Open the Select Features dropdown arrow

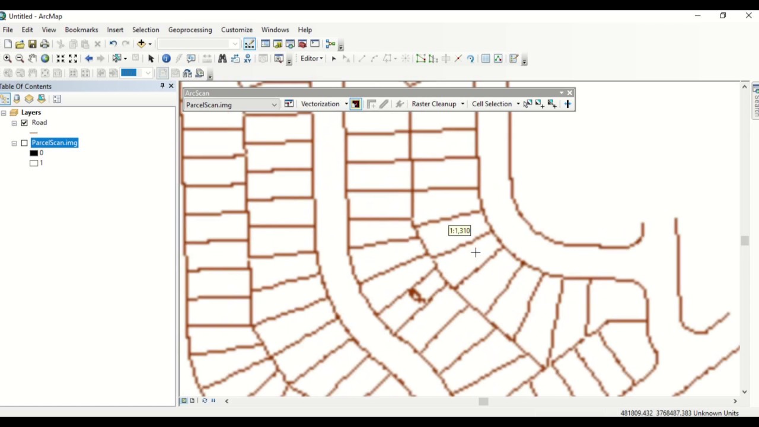(x=125, y=59)
